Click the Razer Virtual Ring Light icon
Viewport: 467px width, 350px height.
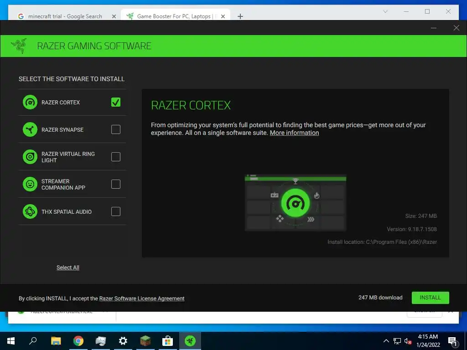click(x=30, y=157)
